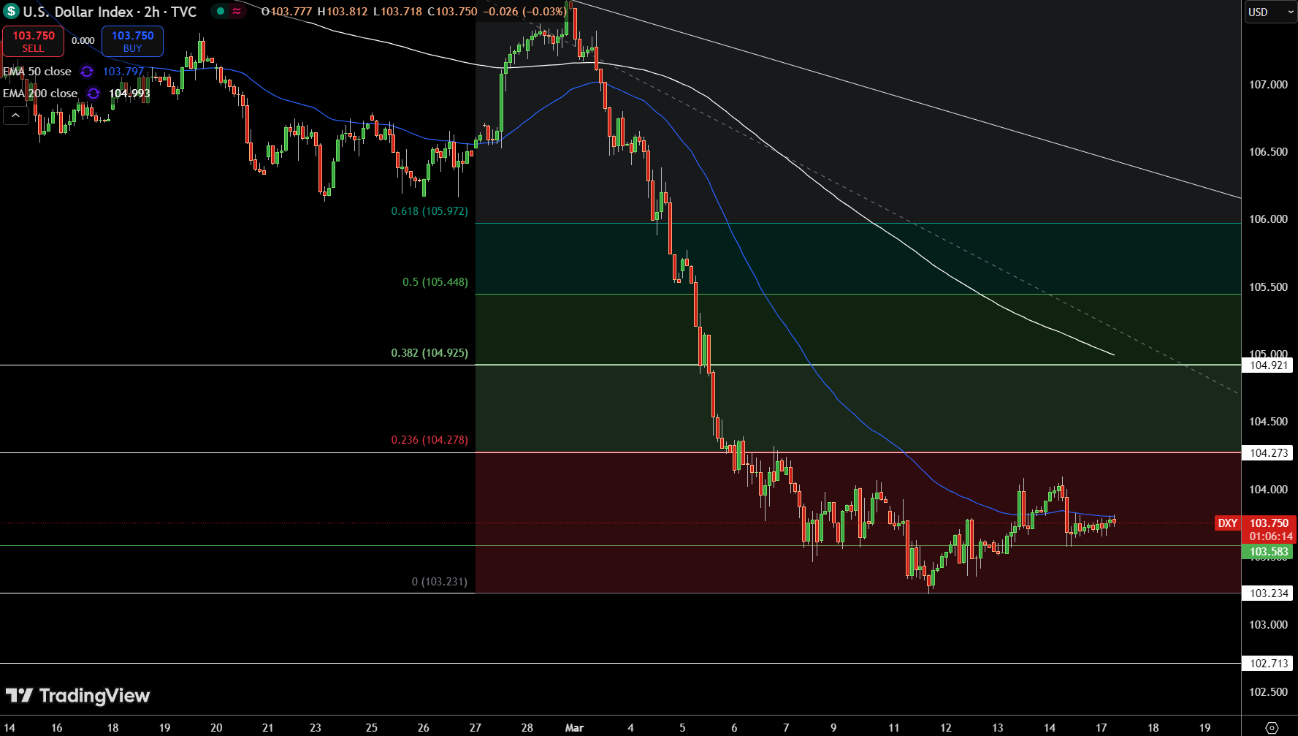
Task: Click the 103.234 price axis label
Action: tap(1268, 593)
